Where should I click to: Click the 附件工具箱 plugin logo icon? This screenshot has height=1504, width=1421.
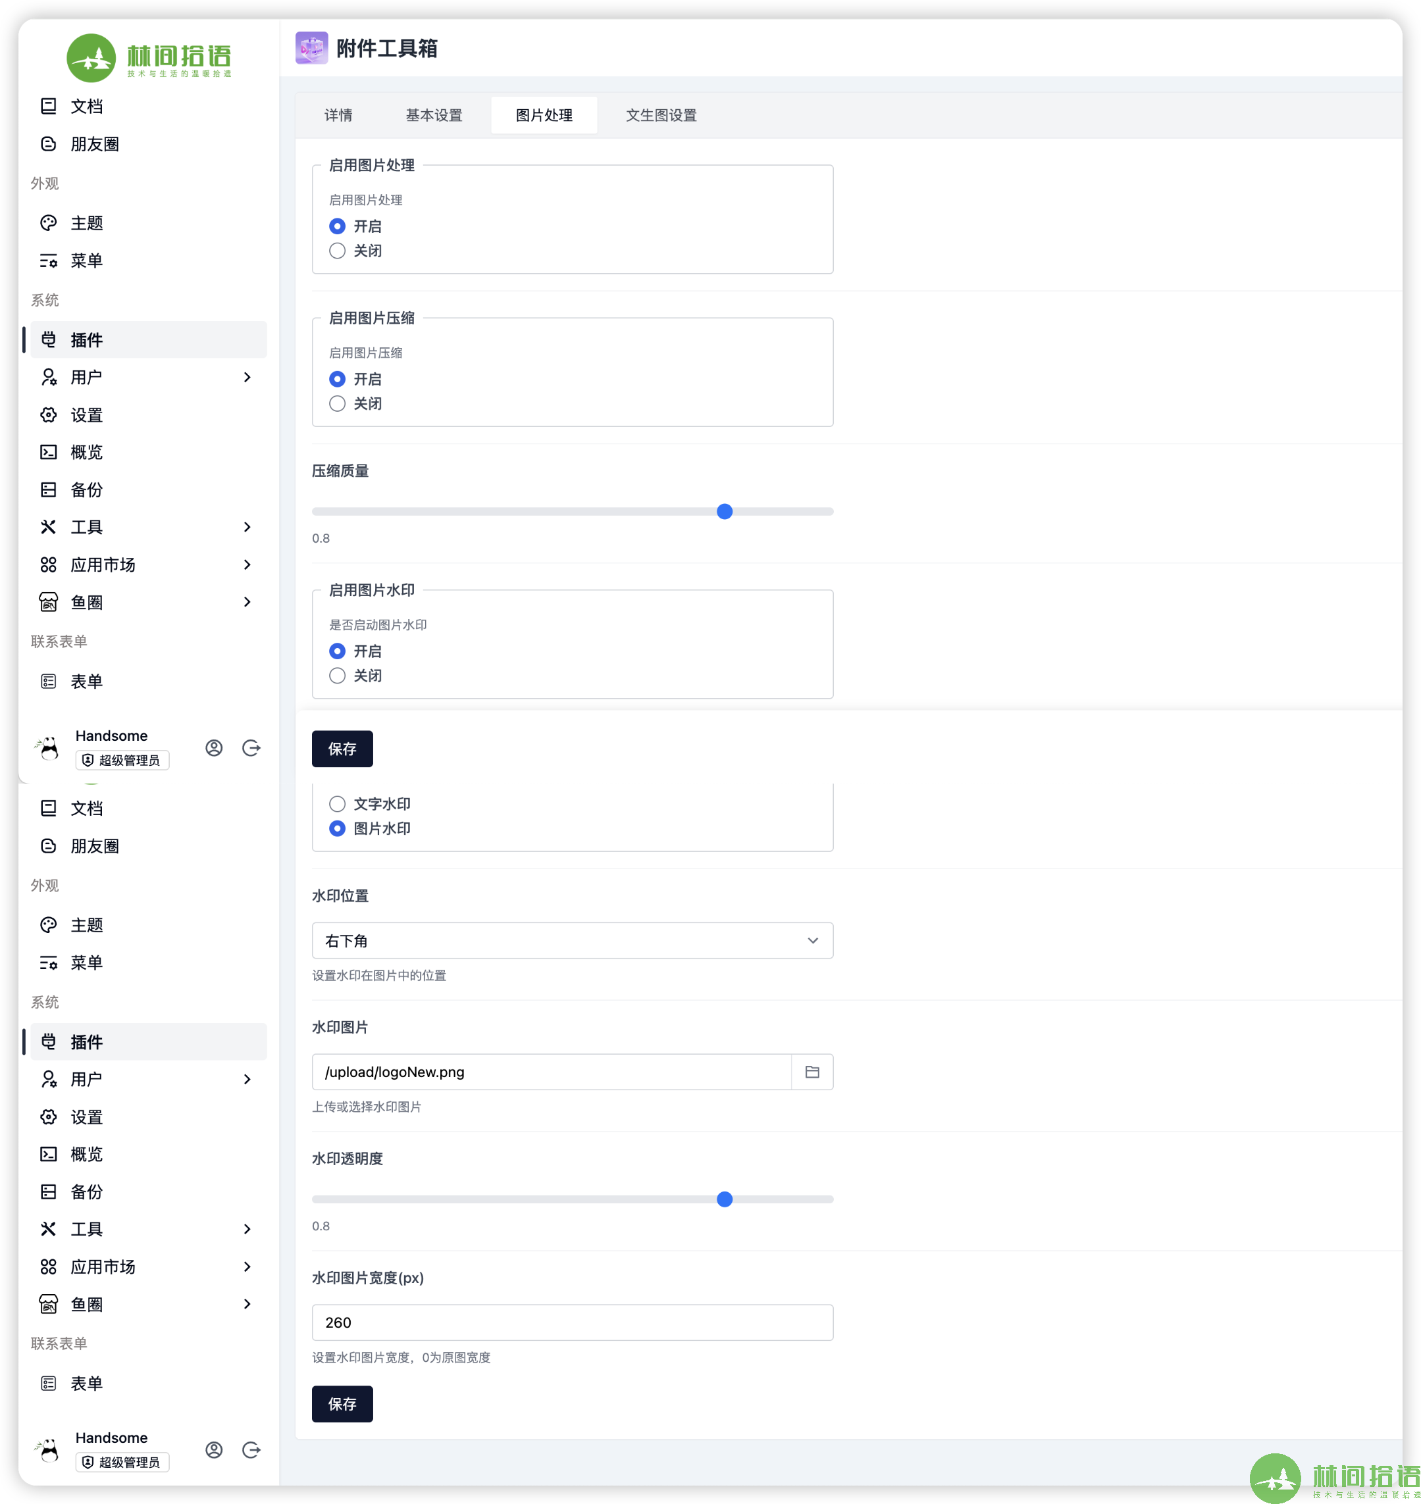coord(311,49)
